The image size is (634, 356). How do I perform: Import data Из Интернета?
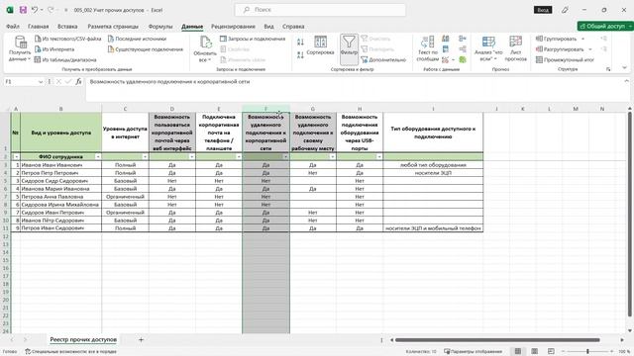[x=54, y=49]
